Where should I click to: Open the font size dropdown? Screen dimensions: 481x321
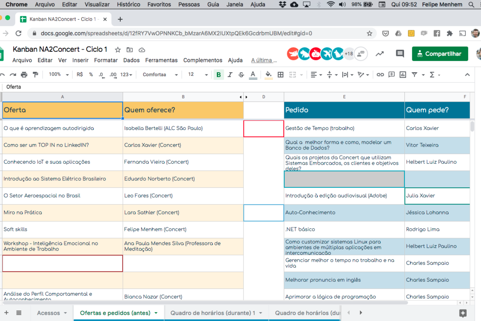[198, 75]
